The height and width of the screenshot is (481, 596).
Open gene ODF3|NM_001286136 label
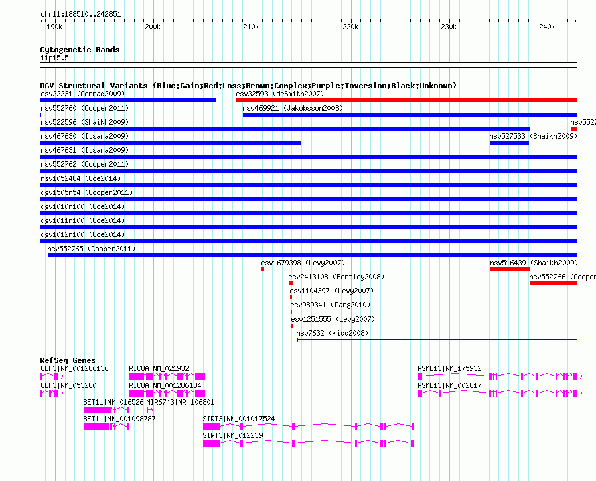click(74, 369)
